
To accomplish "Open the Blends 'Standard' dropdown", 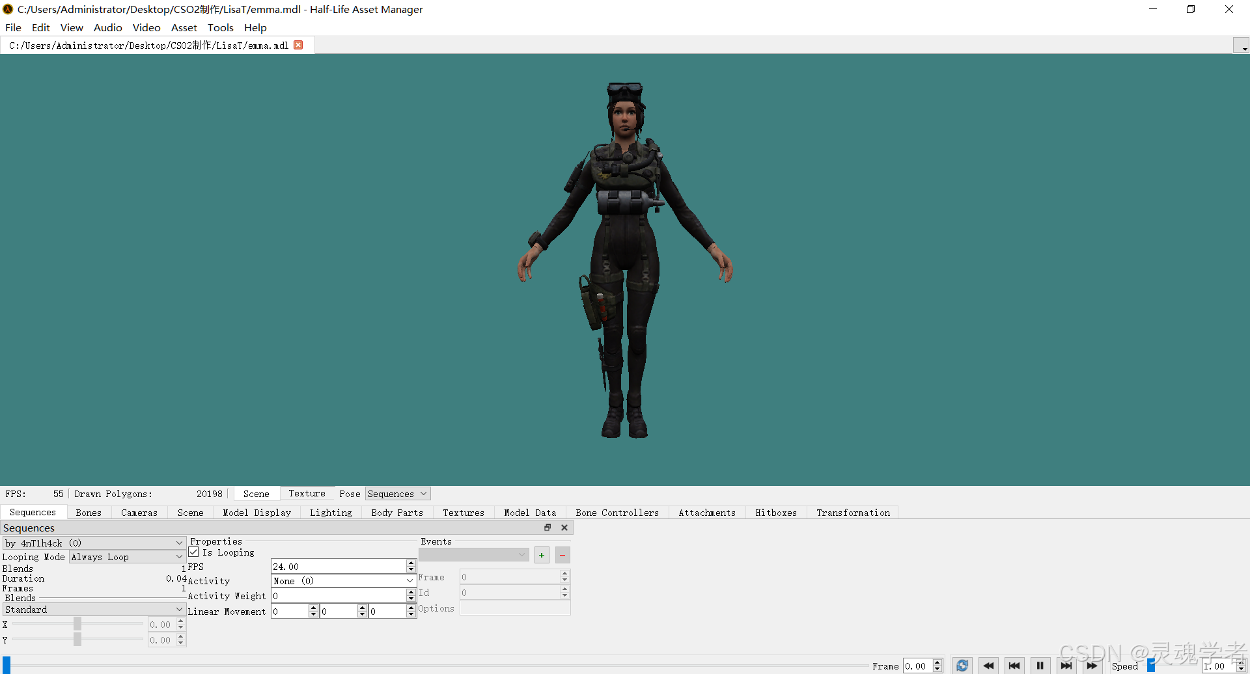I will click(x=94, y=610).
